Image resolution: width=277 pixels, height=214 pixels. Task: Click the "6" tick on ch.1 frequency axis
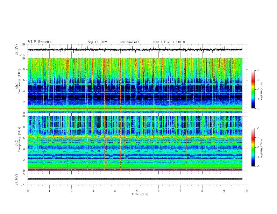pyautogui.click(x=24, y=80)
